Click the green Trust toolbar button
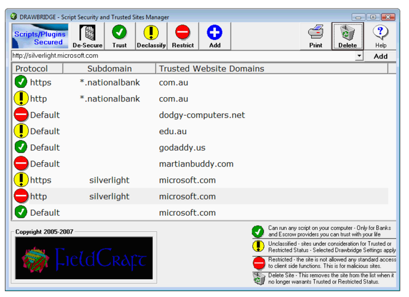The width and height of the screenshot is (409, 297). pos(119,36)
